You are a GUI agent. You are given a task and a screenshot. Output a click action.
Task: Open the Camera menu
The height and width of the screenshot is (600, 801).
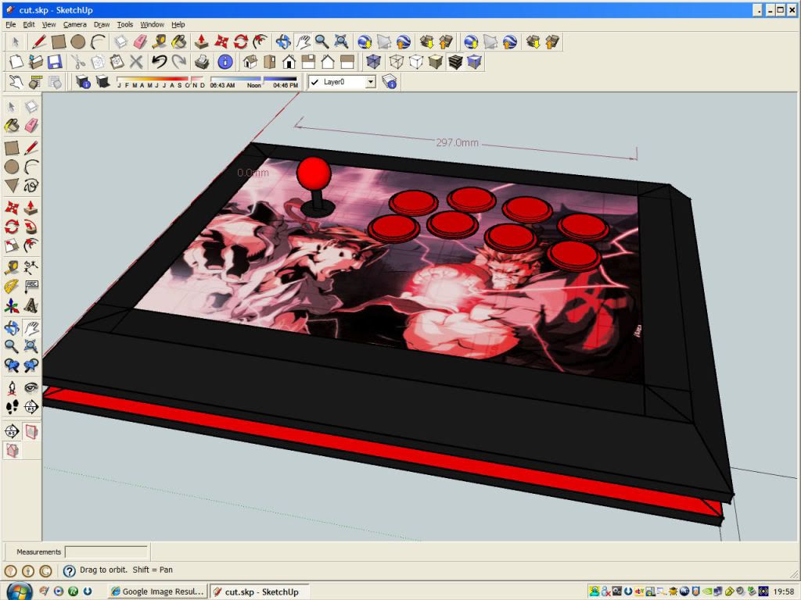click(74, 24)
